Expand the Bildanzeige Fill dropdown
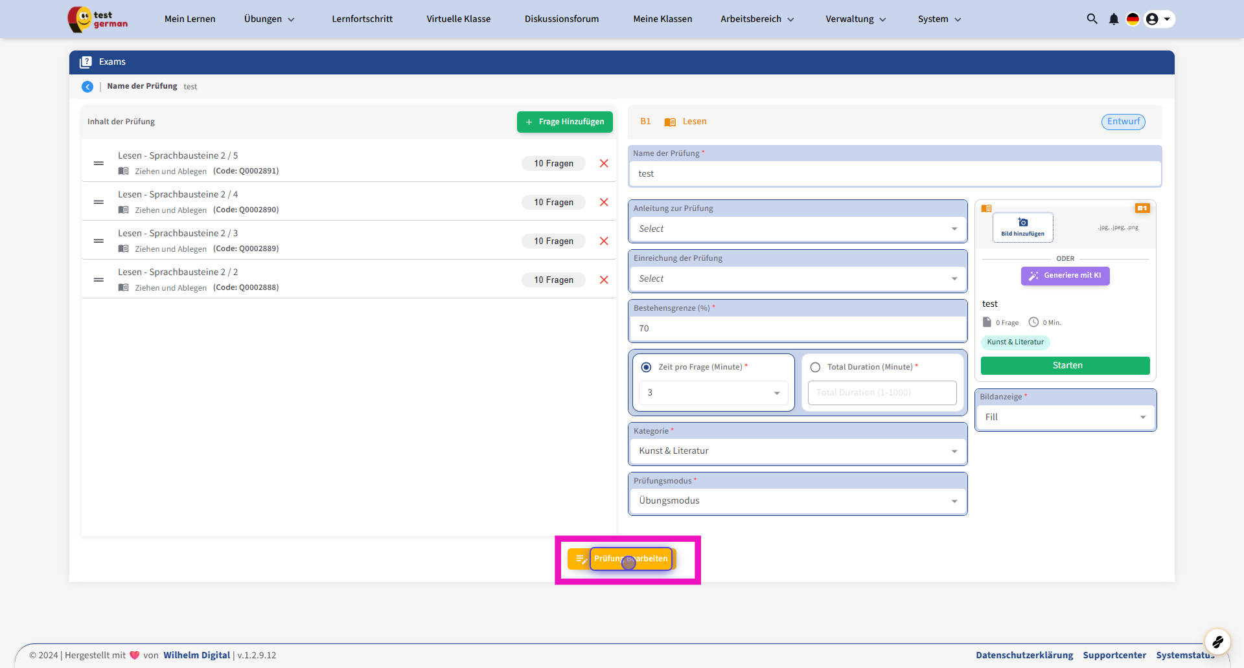 1065,417
